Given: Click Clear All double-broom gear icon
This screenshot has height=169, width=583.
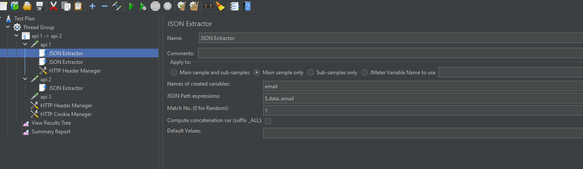Looking at the screenshot, I should (x=194, y=6).
